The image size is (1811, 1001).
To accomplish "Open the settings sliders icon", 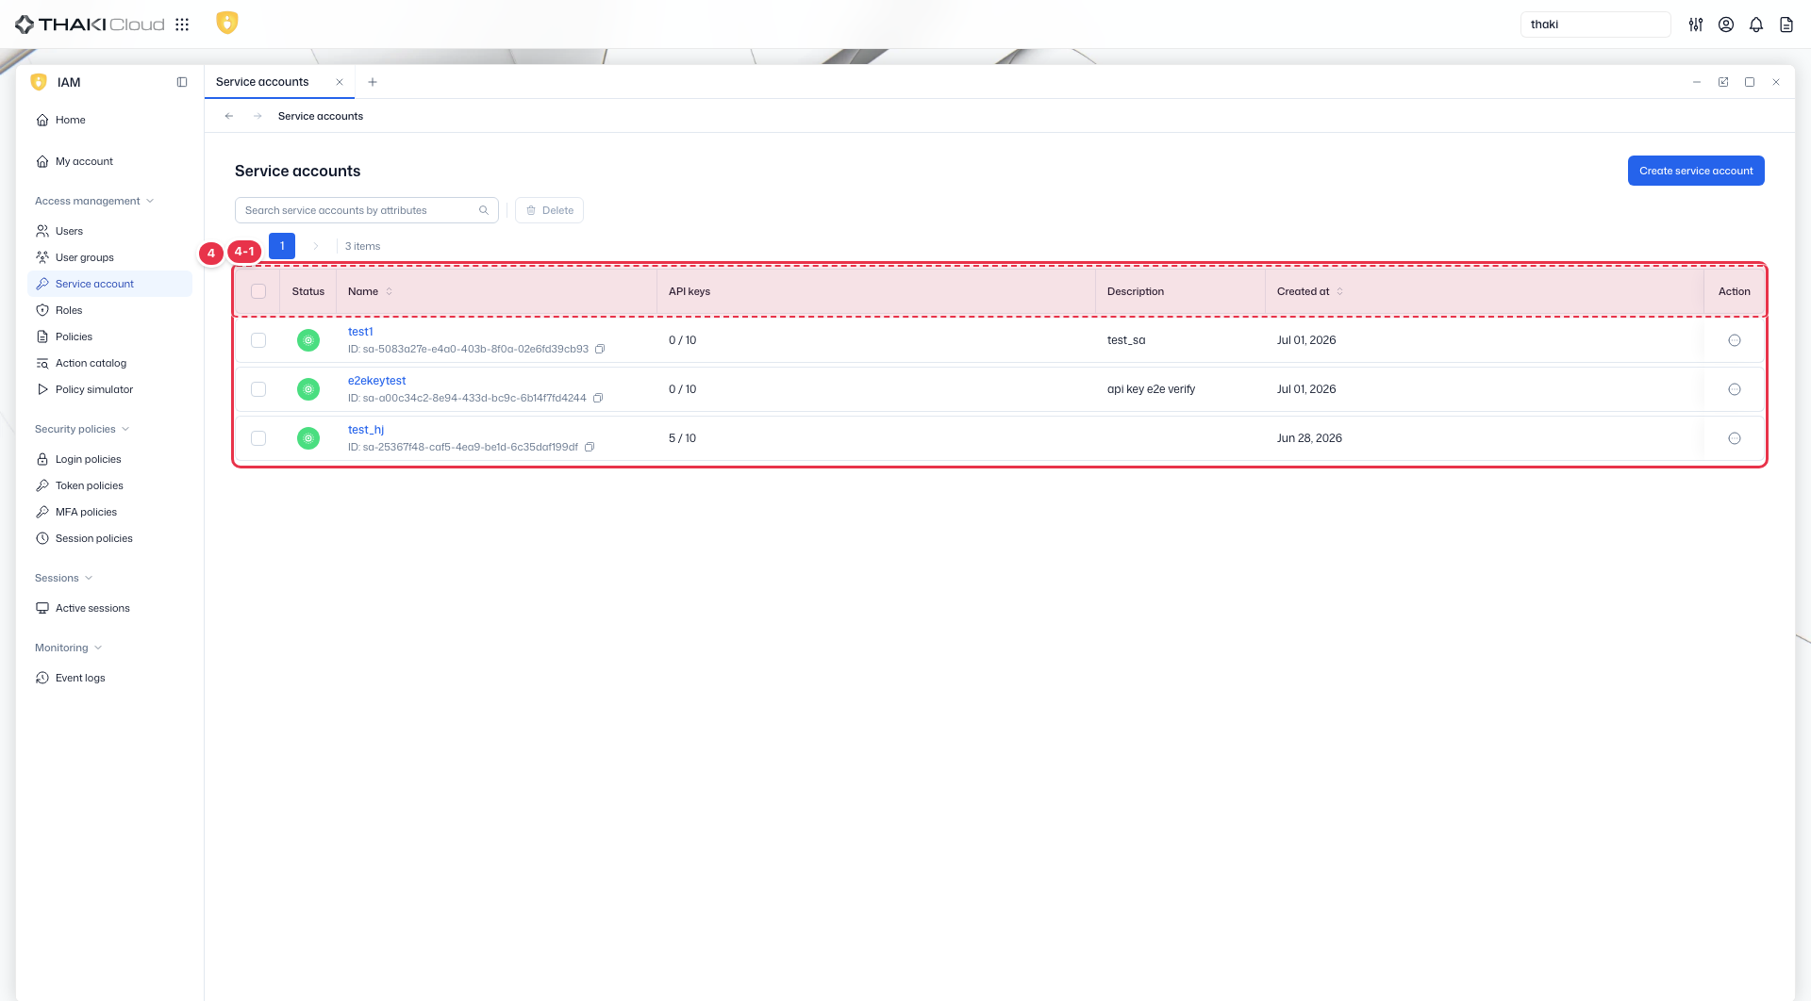I will [1696, 25].
